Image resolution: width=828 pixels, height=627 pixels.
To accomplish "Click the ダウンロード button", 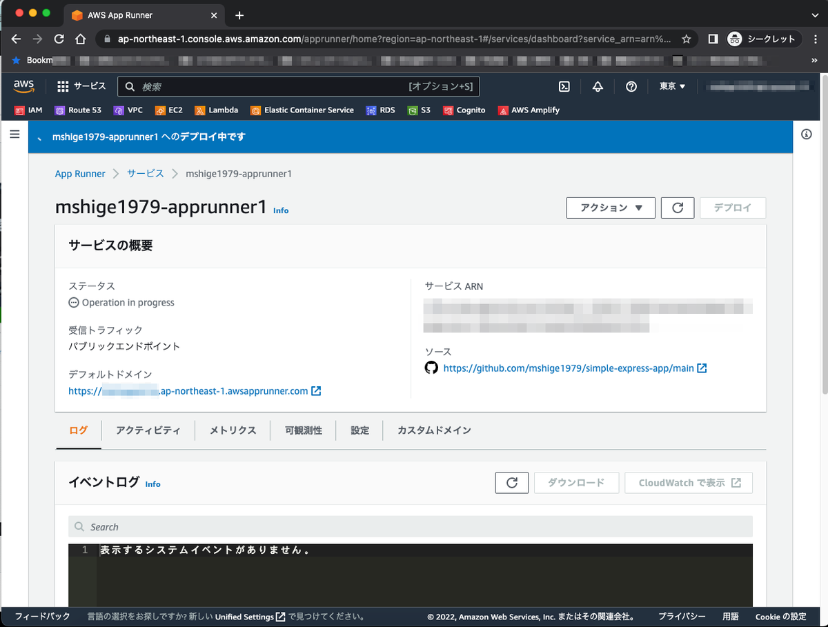I will tap(576, 483).
